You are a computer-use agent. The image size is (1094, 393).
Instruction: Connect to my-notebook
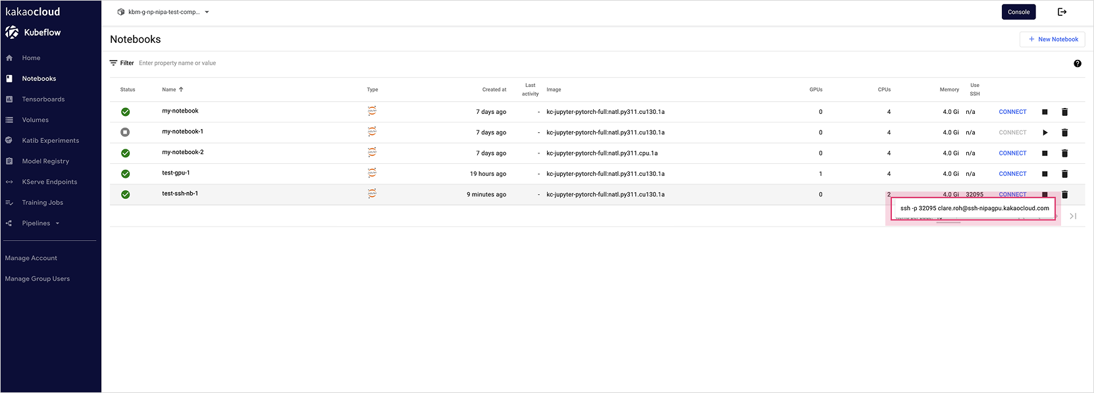(1012, 112)
